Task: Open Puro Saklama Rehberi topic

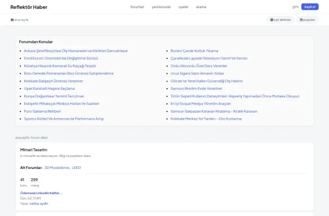Action: (x=42, y=112)
